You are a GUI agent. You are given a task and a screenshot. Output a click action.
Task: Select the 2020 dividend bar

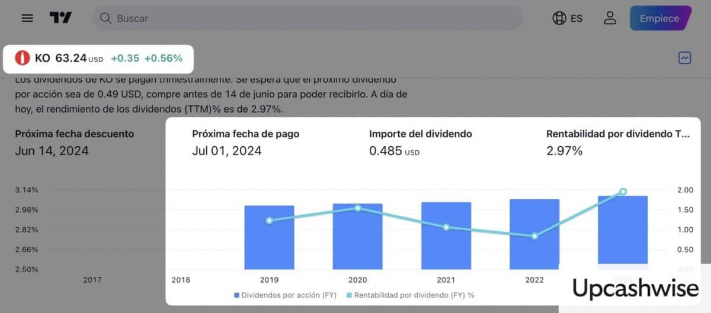pos(358,237)
